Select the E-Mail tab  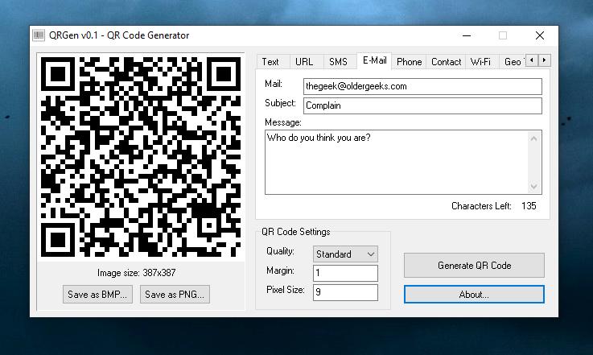374,60
